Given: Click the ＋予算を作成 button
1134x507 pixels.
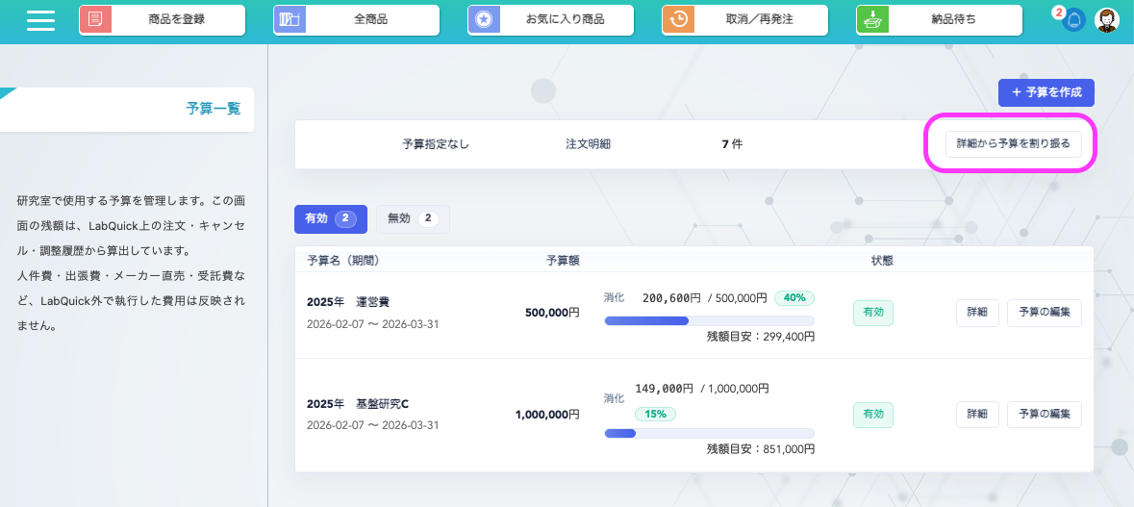Looking at the screenshot, I should pyautogui.click(x=1046, y=92).
